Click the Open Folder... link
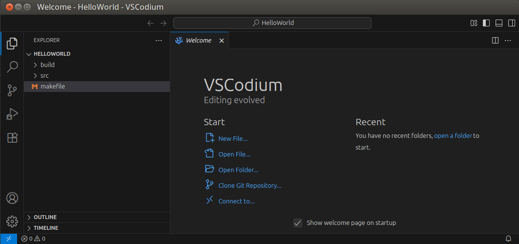Screen dimensions: 519x244 coord(238,170)
